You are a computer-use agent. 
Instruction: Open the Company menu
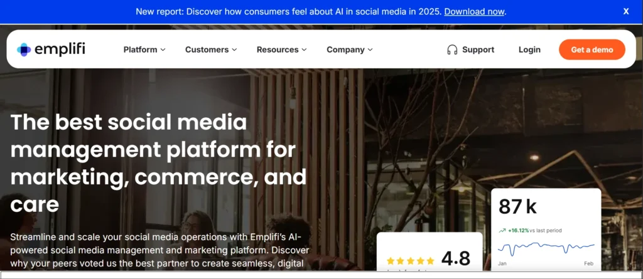coord(349,50)
